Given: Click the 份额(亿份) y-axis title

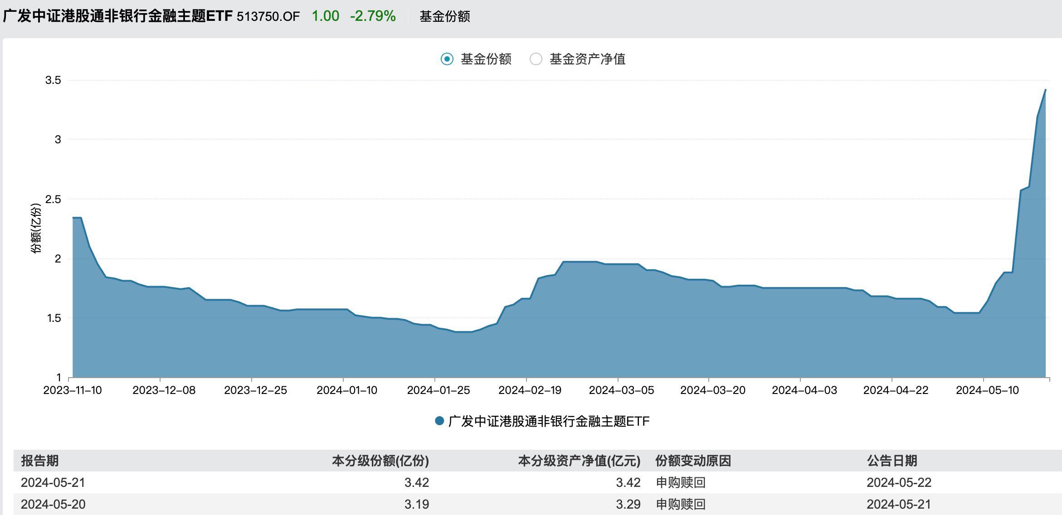Looking at the screenshot, I should [x=36, y=228].
